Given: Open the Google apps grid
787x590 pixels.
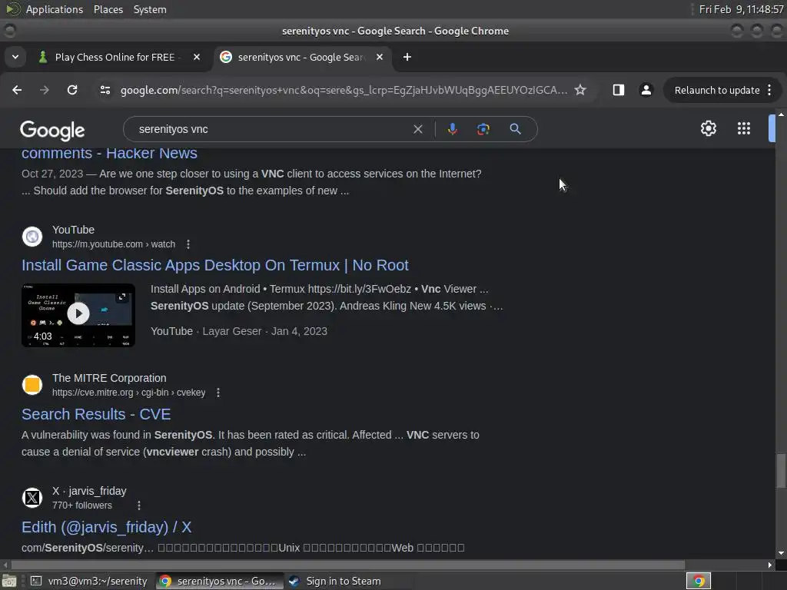Looking at the screenshot, I should click(x=744, y=128).
